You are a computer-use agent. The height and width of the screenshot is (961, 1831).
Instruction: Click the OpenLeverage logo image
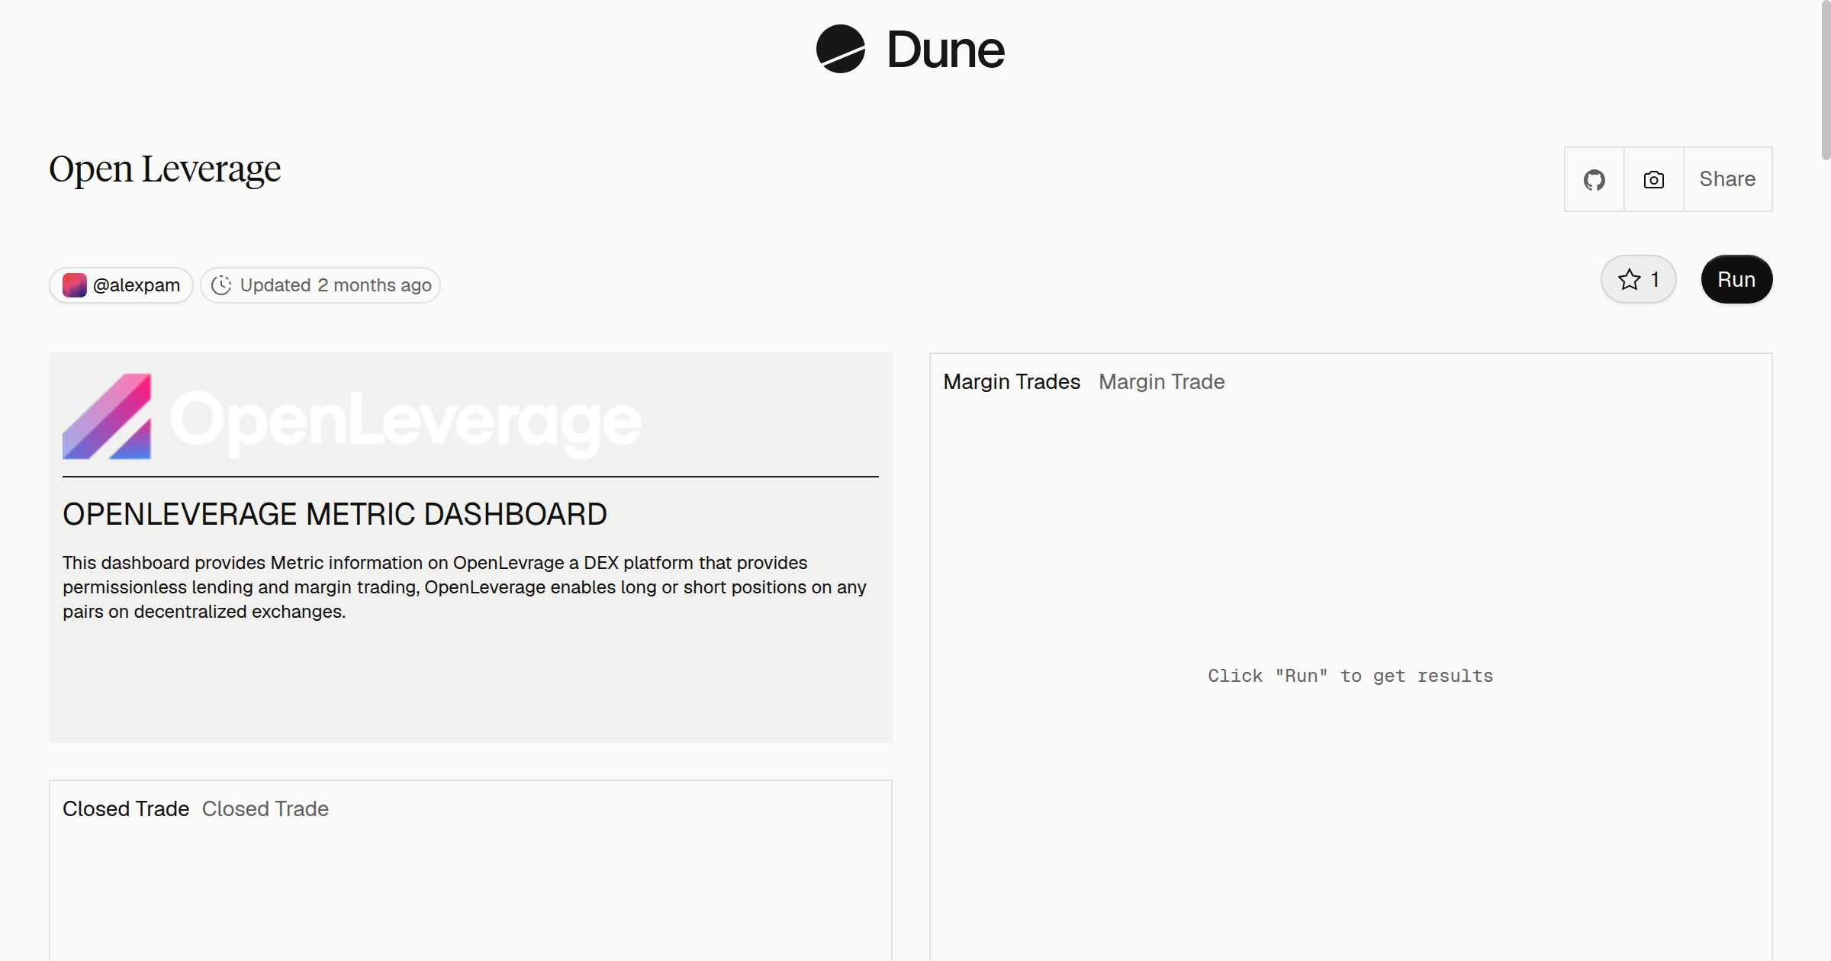point(352,416)
